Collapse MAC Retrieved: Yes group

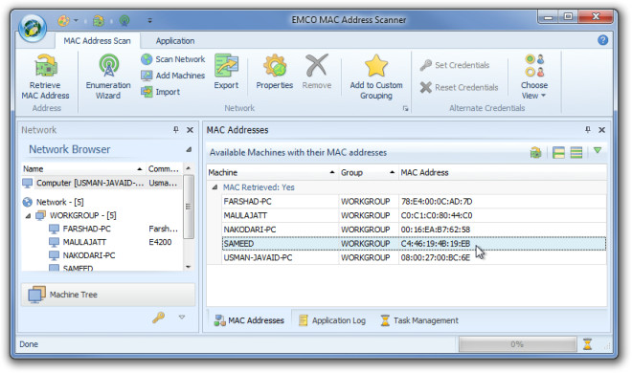coord(214,187)
